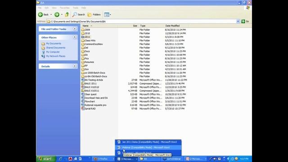Select the zz-BA-Old-Batch-Docs folder icon

tap(83, 76)
